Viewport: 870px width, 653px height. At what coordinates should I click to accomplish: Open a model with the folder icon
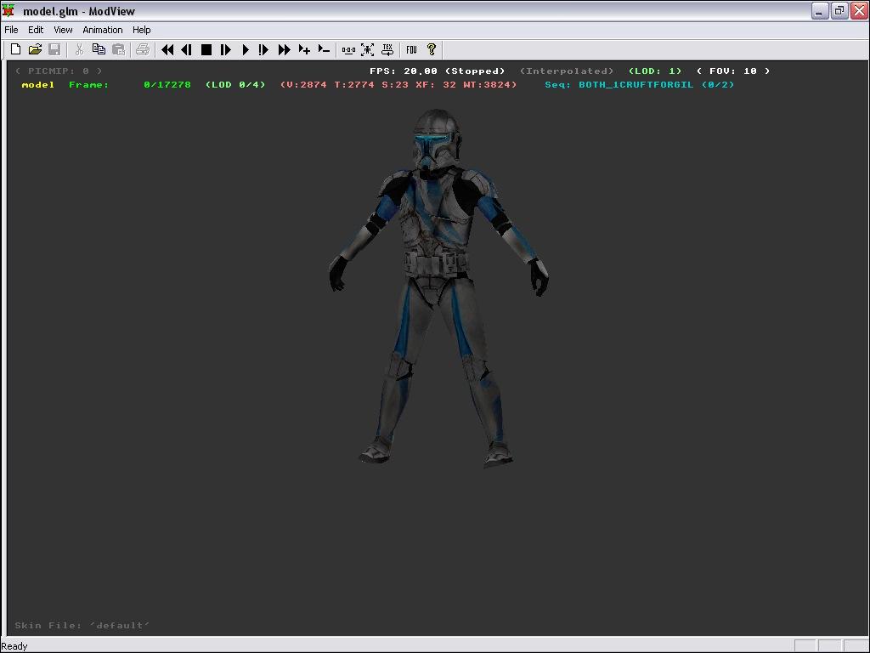pyautogui.click(x=35, y=50)
